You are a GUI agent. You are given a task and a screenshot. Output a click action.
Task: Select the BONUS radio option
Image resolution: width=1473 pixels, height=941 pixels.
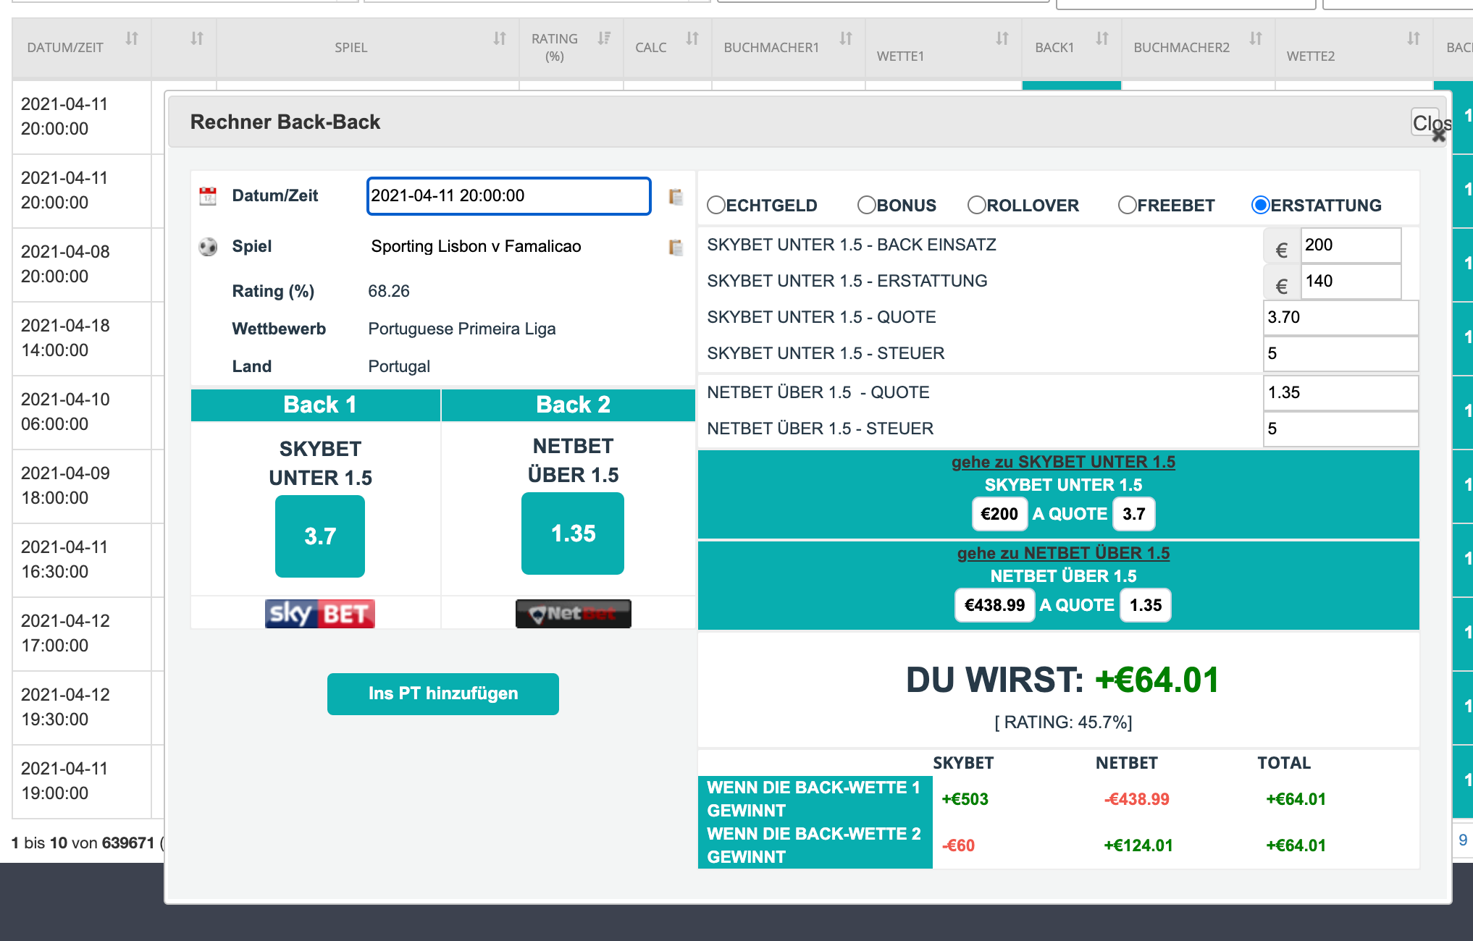click(x=867, y=206)
